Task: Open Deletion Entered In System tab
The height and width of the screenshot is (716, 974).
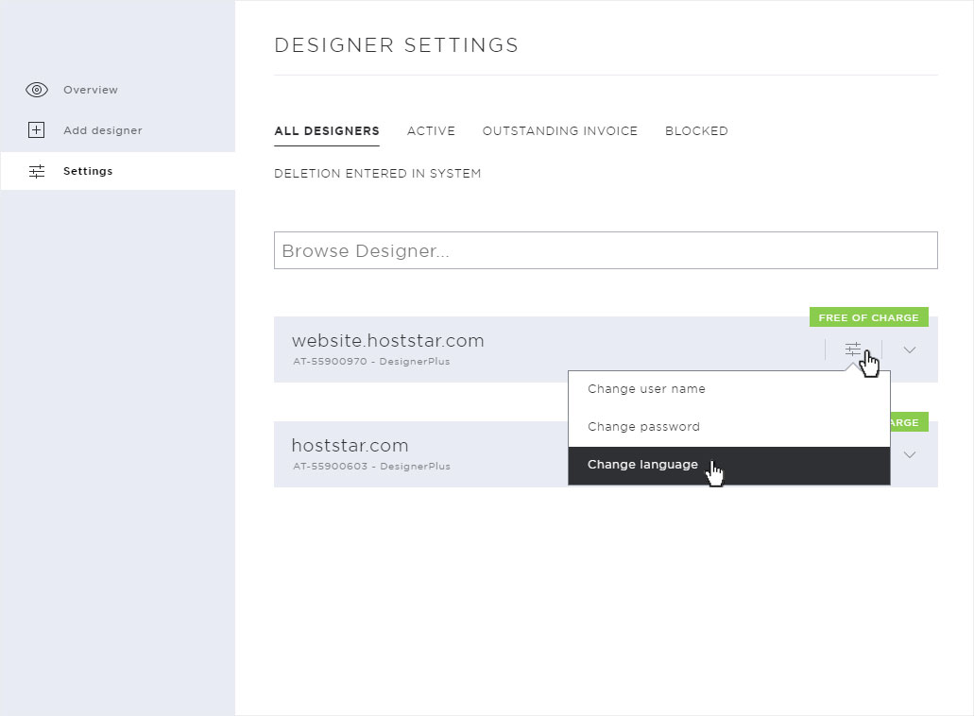Action: 378,173
